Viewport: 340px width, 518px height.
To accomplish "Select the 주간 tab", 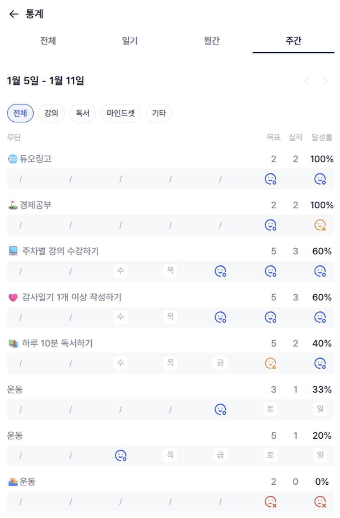I will click(x=294, y=41).
